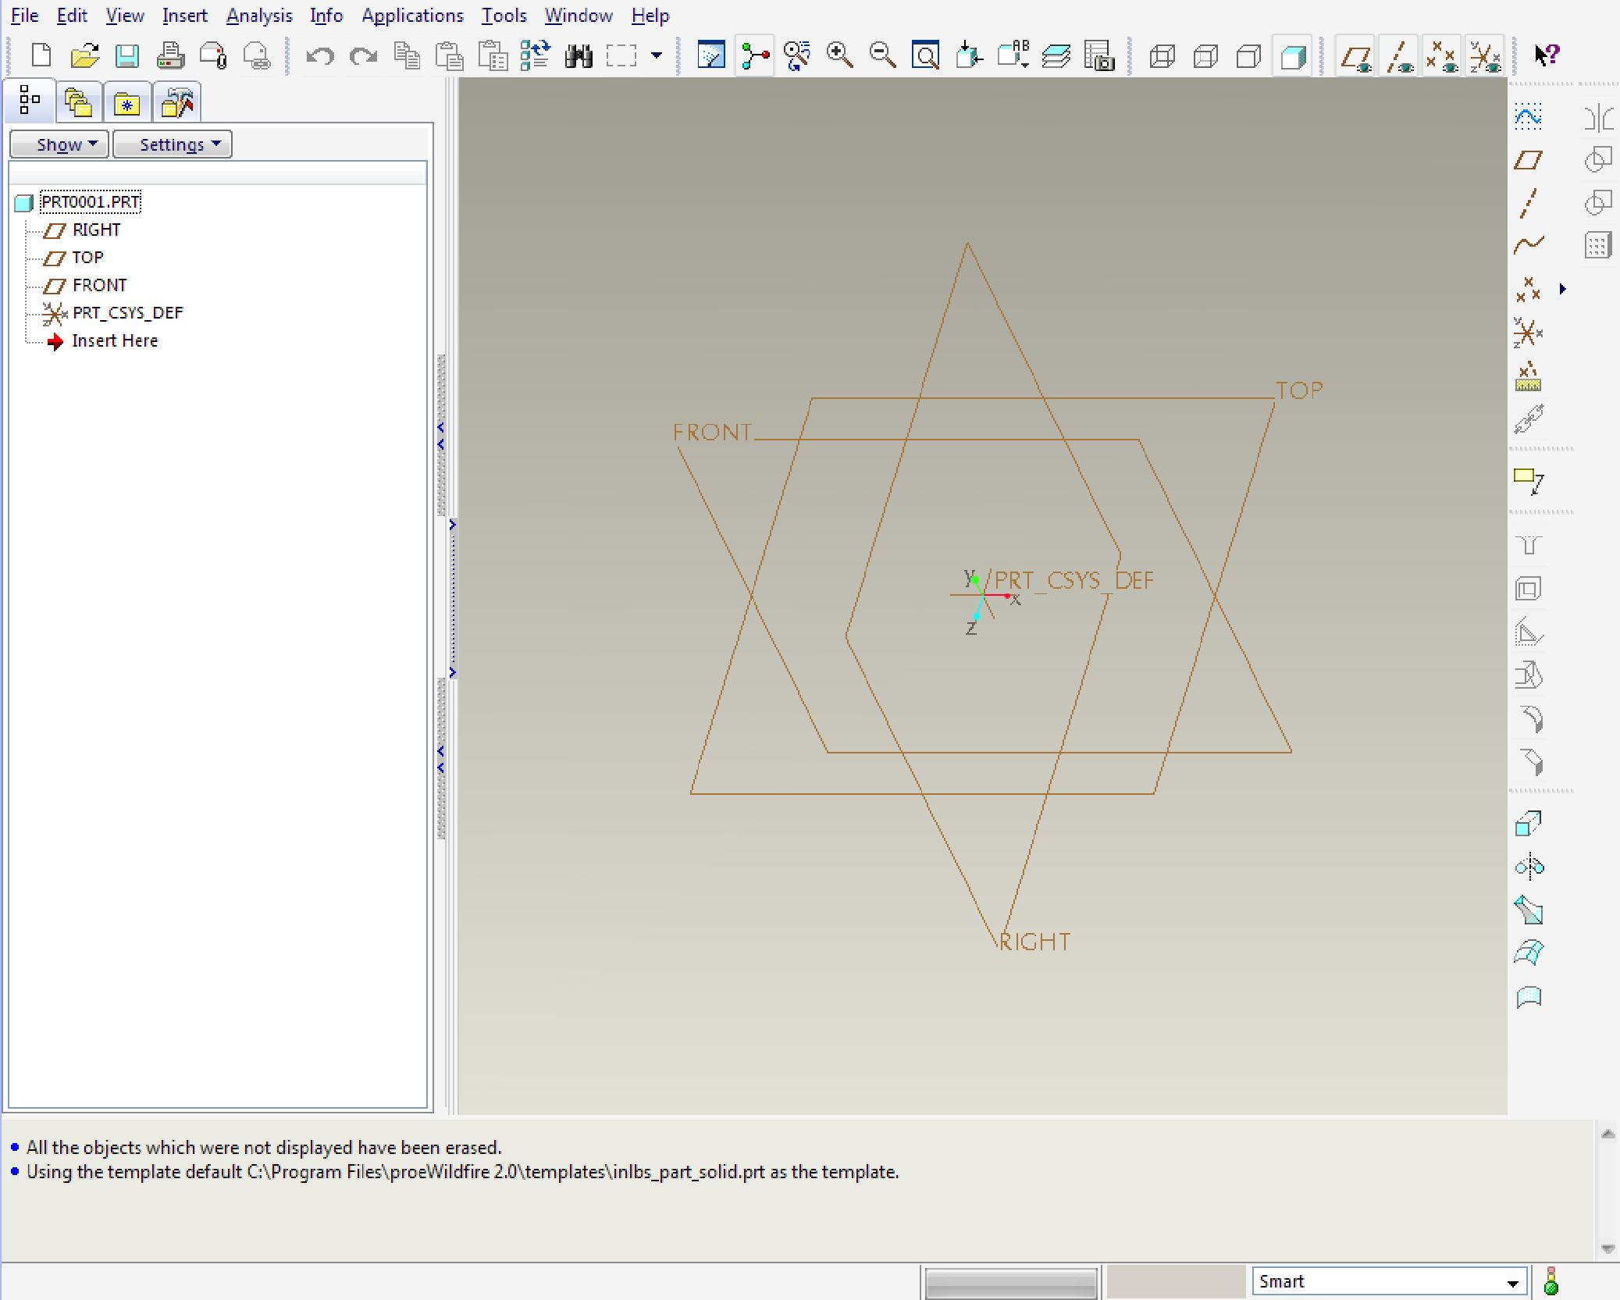1620x1300 pixels.
Task: Switch to the Connections tab
Action: coord(176,102)
